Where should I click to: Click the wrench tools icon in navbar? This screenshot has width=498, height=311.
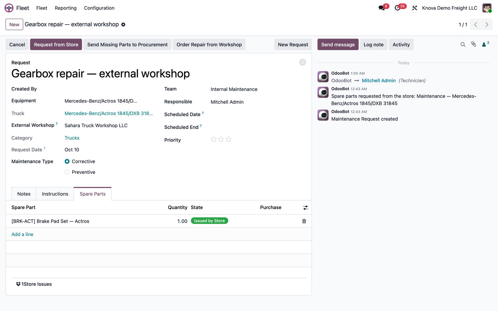point(414,8)
